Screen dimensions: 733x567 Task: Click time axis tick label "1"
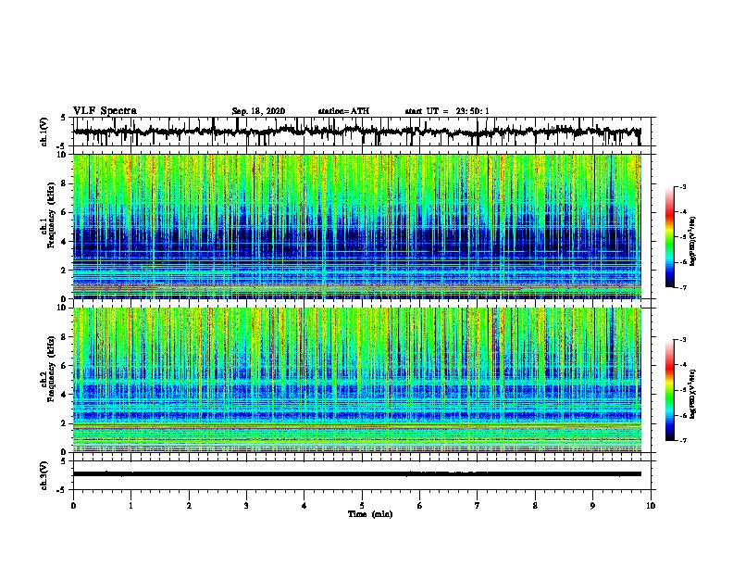131,506
